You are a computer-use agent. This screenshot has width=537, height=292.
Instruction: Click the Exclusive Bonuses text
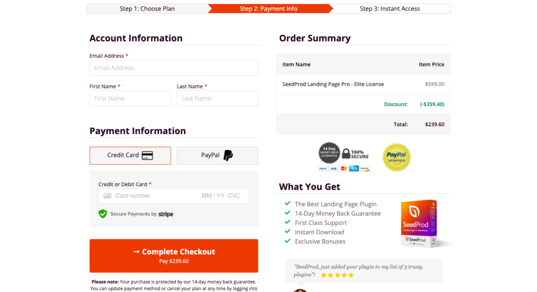point(320,241)
